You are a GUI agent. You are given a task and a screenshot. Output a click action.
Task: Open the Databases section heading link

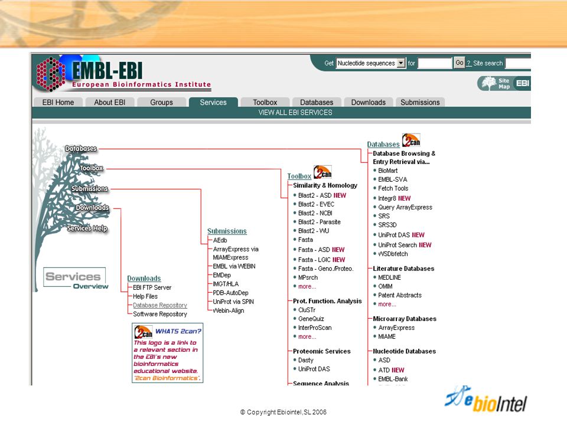point(383,144)
